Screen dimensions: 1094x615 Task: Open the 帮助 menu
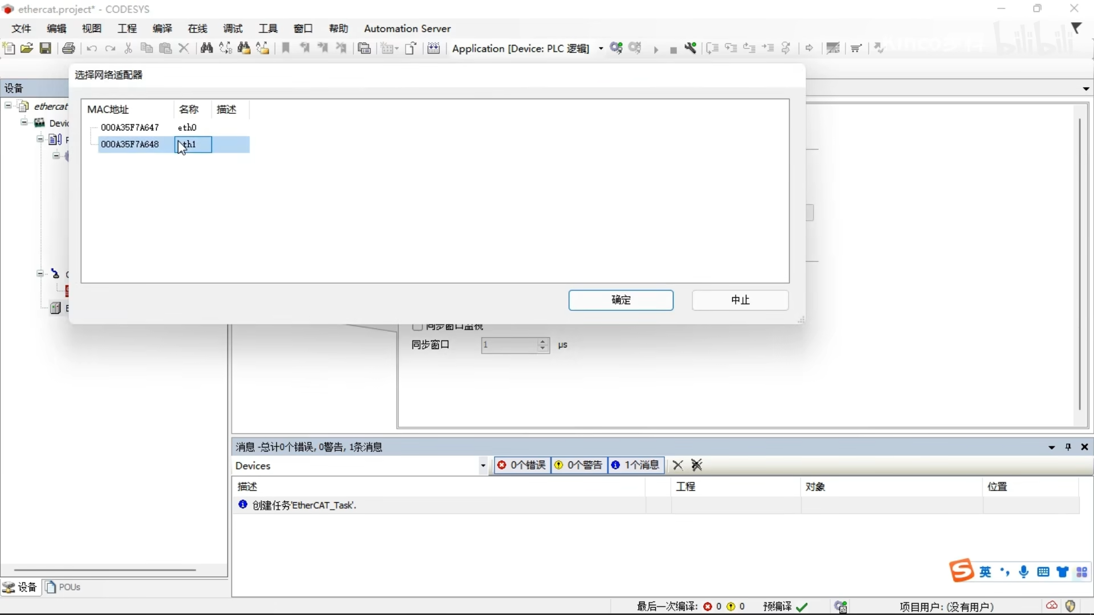pyautogui.click(x=338, y=28)
